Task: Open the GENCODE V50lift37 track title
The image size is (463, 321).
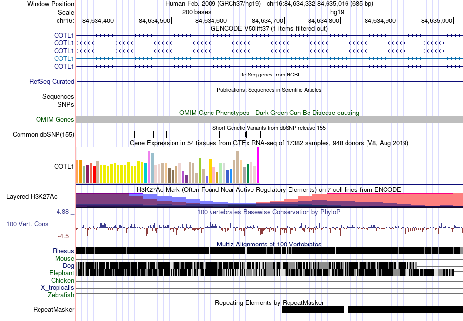Action: (x=269, y=29)
